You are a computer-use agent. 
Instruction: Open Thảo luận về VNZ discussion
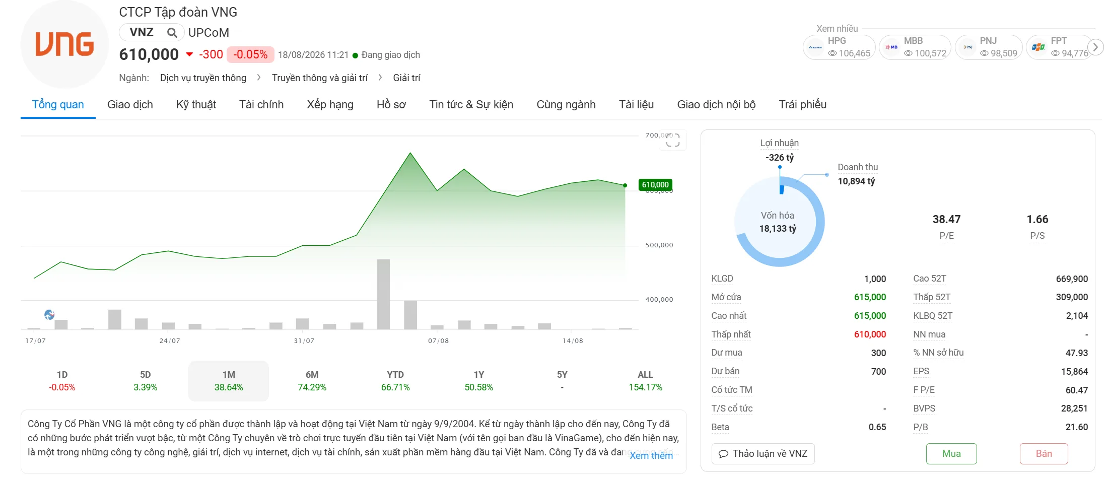point(763,454)
